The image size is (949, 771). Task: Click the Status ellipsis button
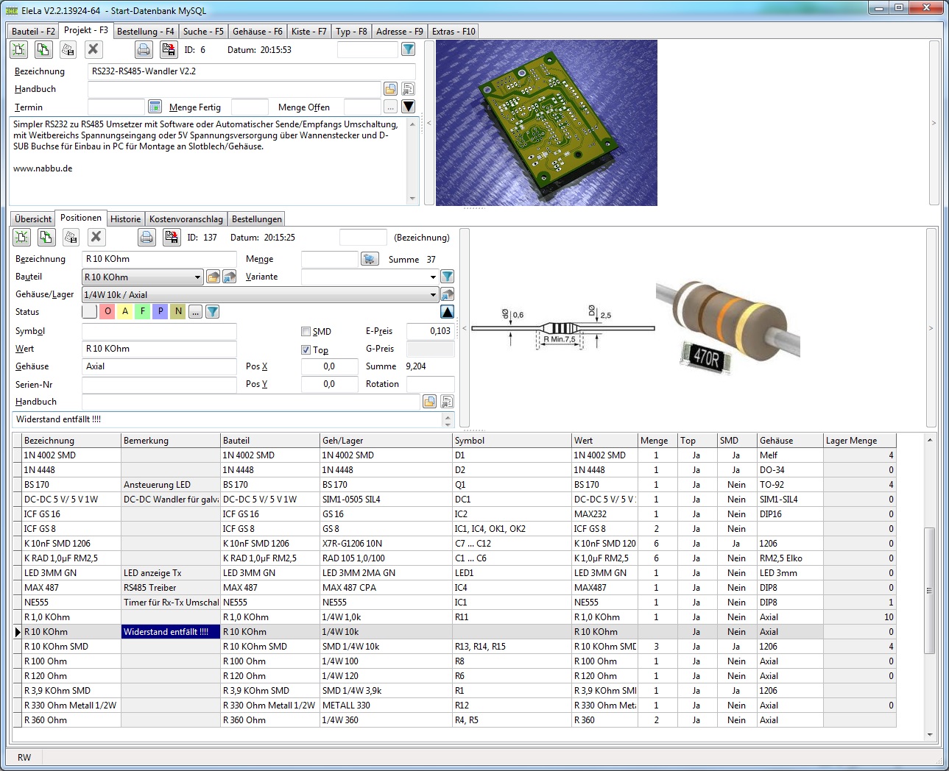click(x=195, y=312)
